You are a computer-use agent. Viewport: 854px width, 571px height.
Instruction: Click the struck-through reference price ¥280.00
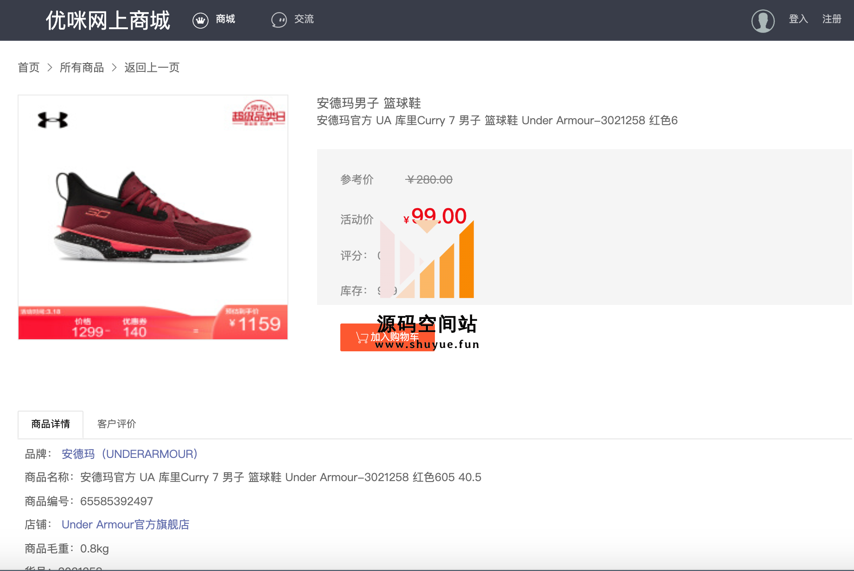pyautogui.click(x=429, y=180)
